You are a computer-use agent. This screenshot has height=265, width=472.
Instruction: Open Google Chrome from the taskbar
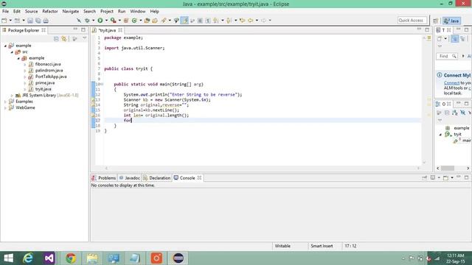pos(71,258)
